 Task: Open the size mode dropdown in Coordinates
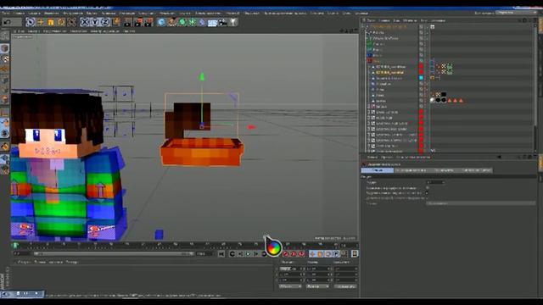pyautogui.click(x=317, y=286)
